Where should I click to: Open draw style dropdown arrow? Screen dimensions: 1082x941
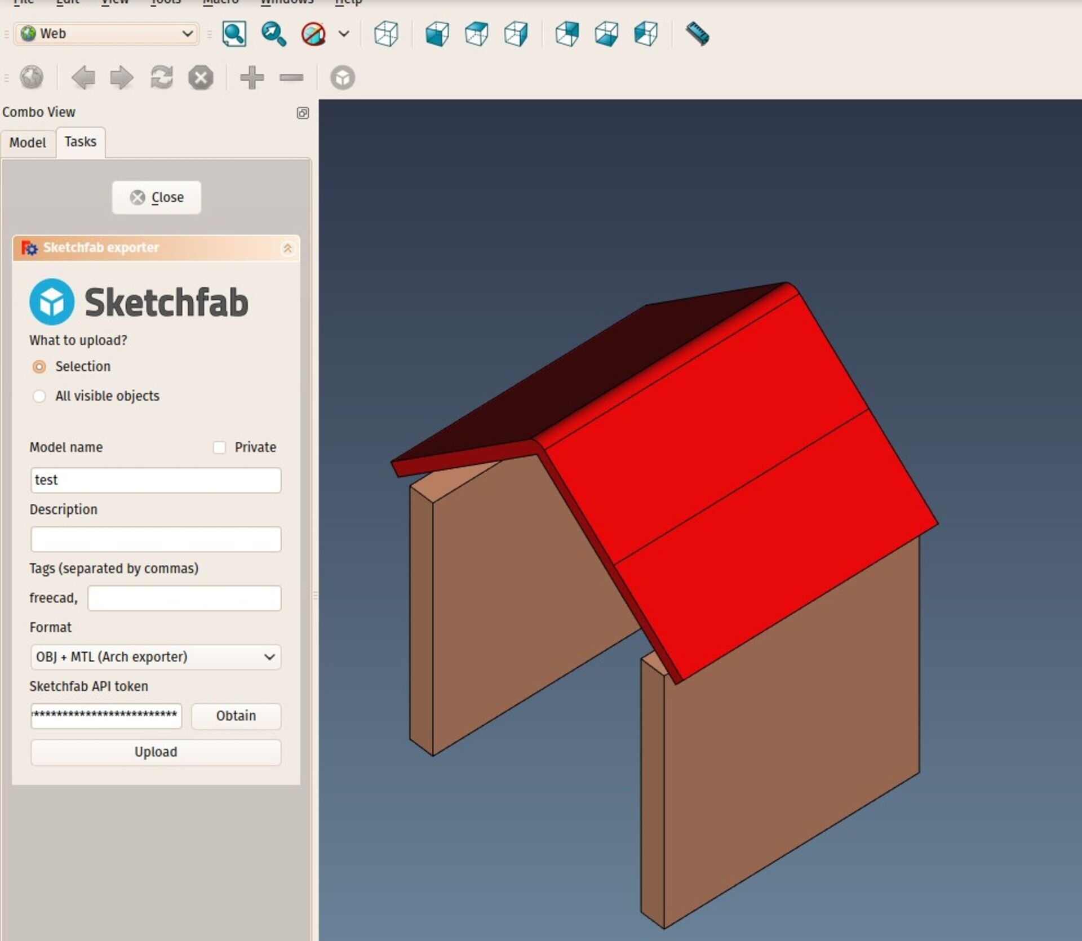(x=344, y=34)
